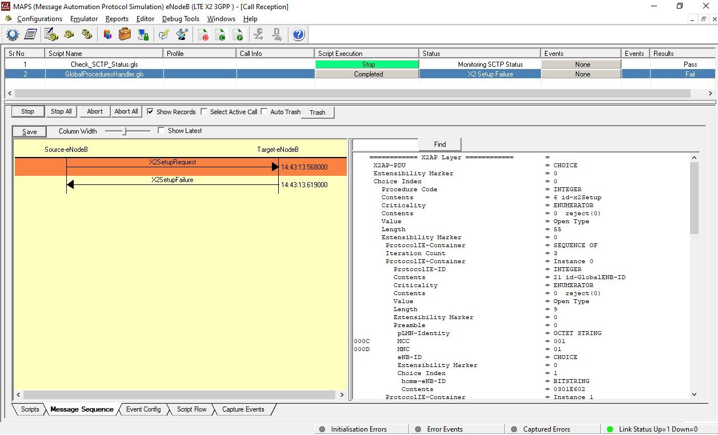The height and width of the screenshot is (435, 718).
Task: Click the Find text input field
Action: tap(386, 144)
